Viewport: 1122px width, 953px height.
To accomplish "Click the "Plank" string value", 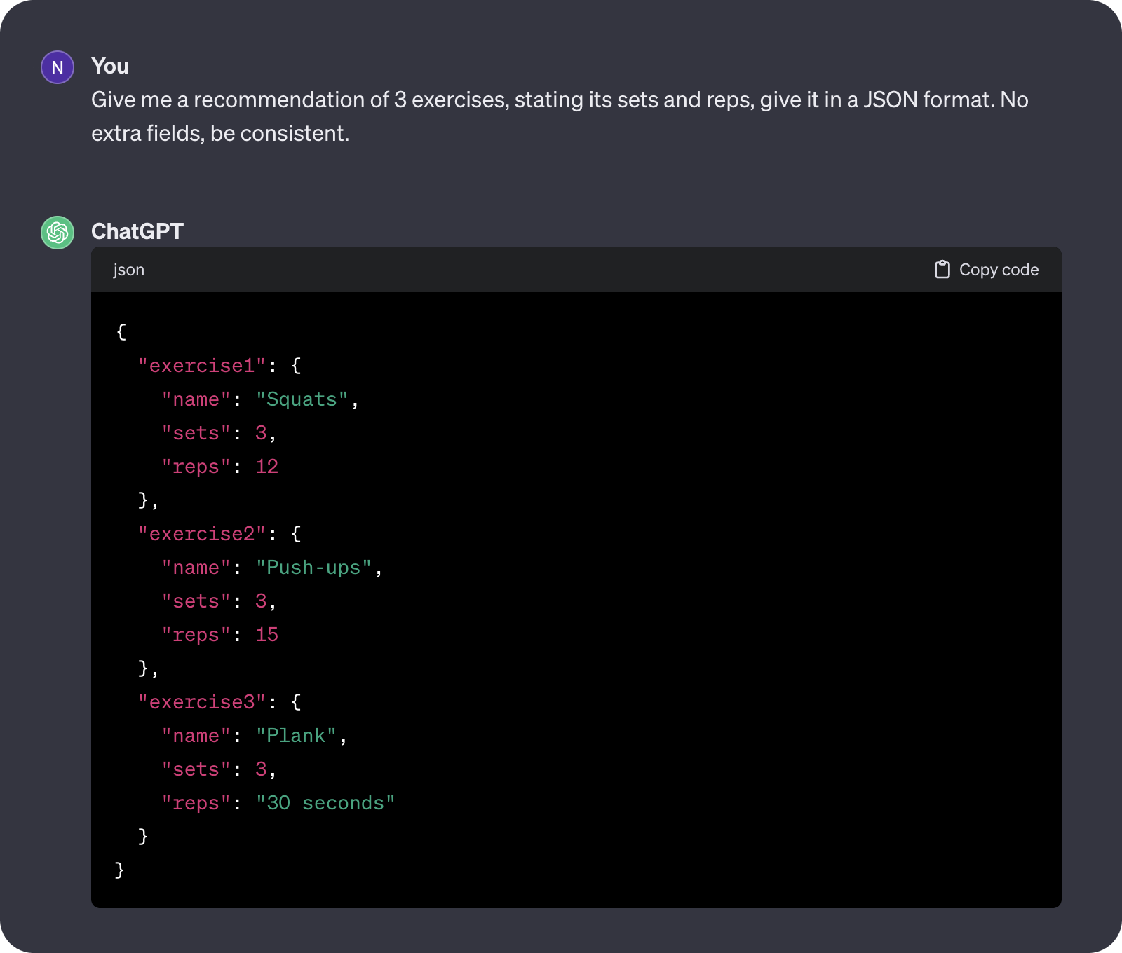I will (296, 736).
